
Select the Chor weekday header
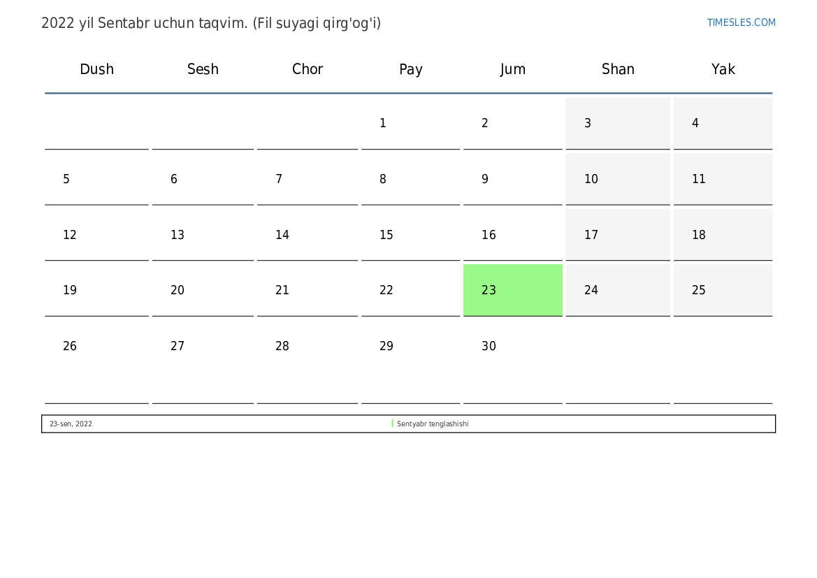point(308,69)
